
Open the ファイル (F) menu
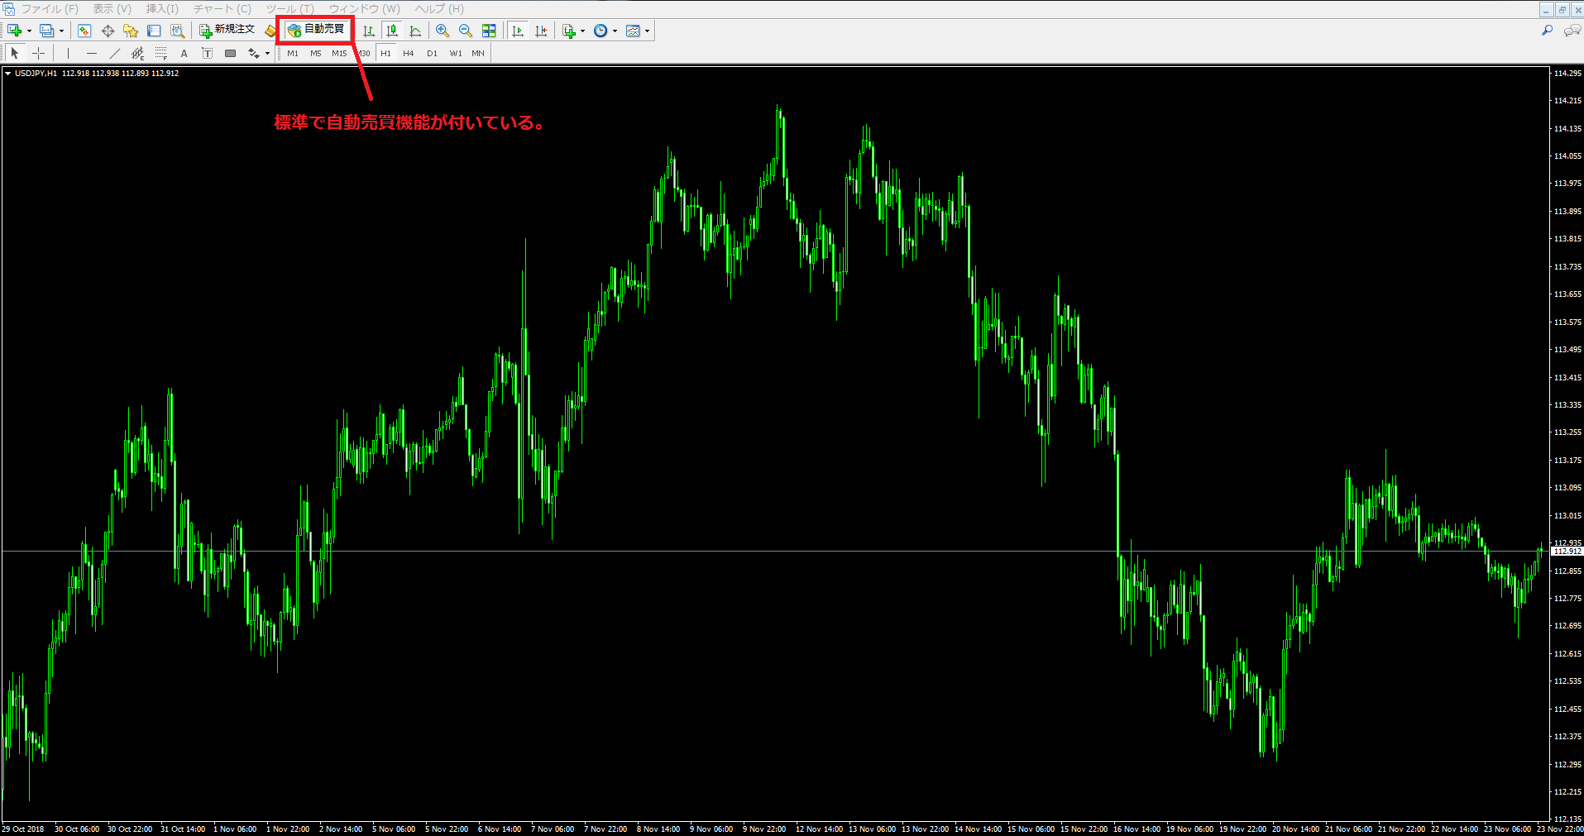(50, 8)
